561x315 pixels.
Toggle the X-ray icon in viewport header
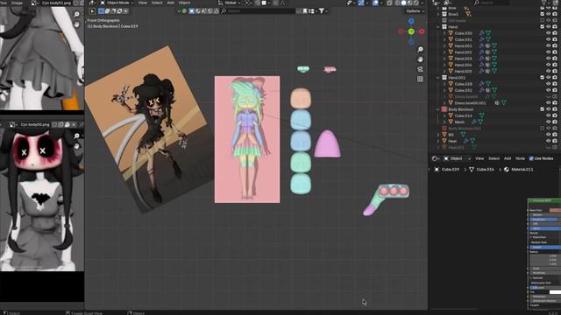tap(389, 3)
